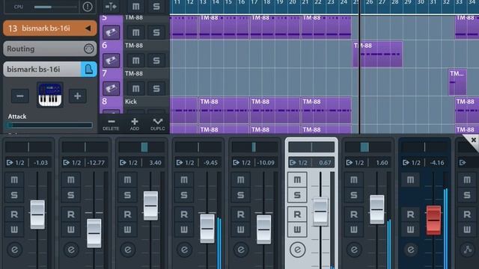Enable read automation R on the 3.40 channel
Image resolution: width=479 pixels, height=269 pixels.
127,214
